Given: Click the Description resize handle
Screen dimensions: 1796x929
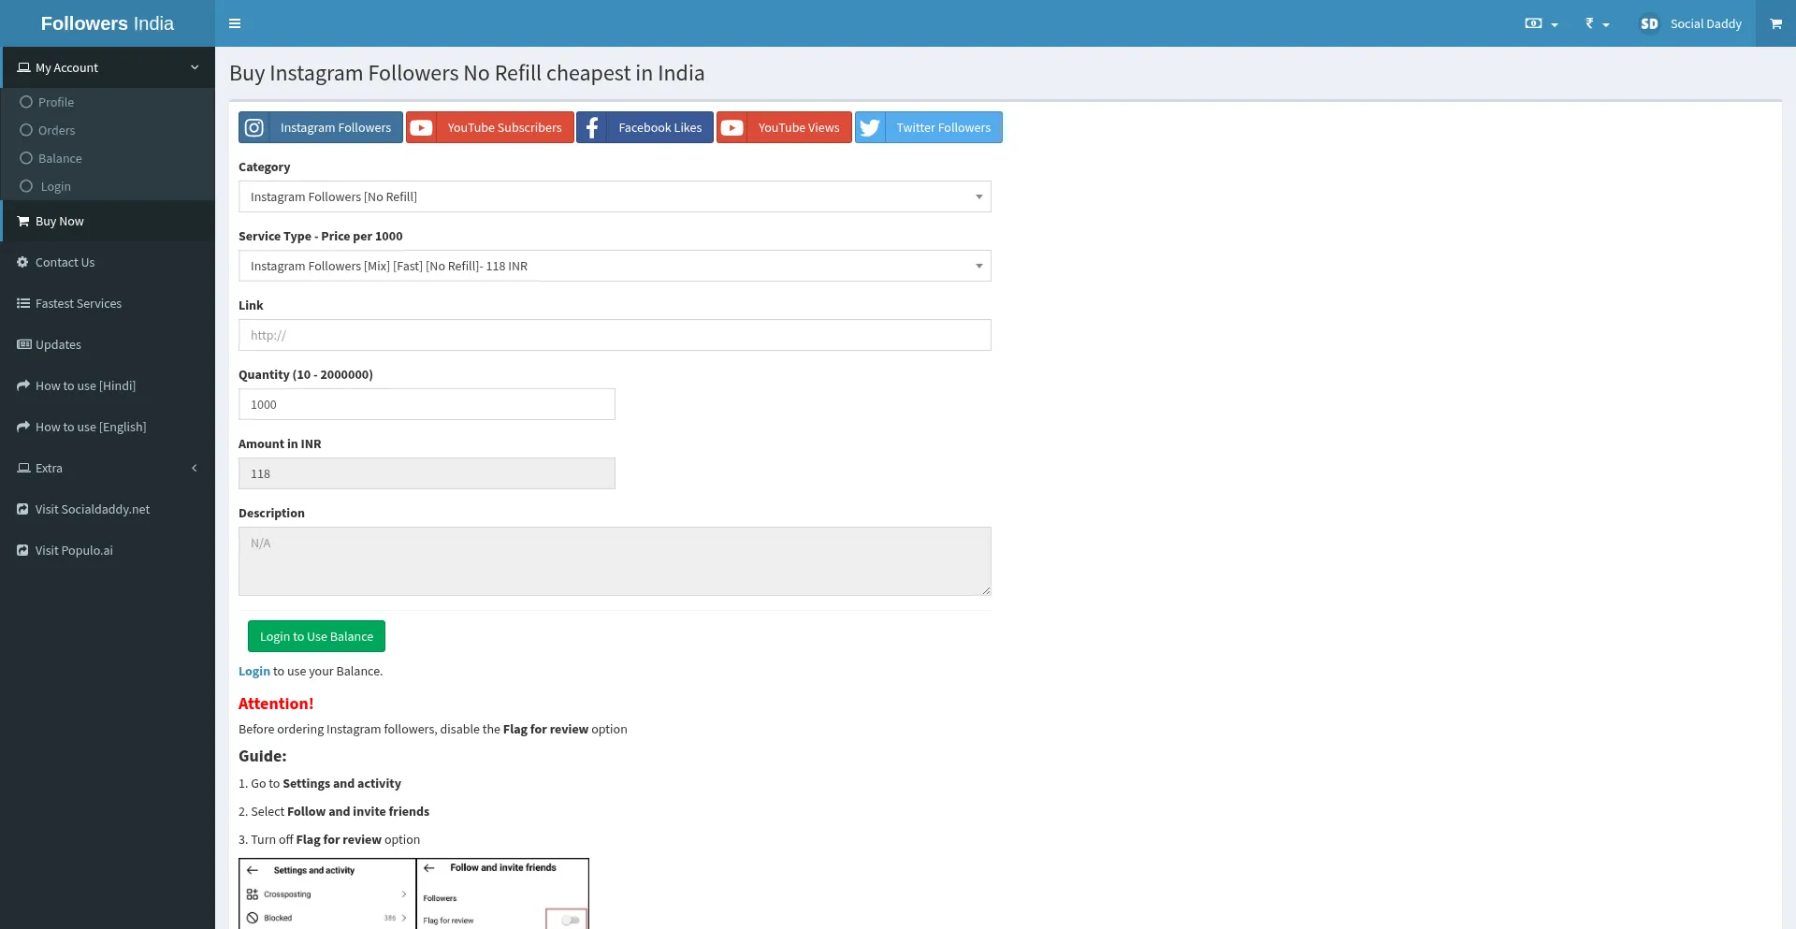Looking at the screenshot, I should click(x=986, y=590).
